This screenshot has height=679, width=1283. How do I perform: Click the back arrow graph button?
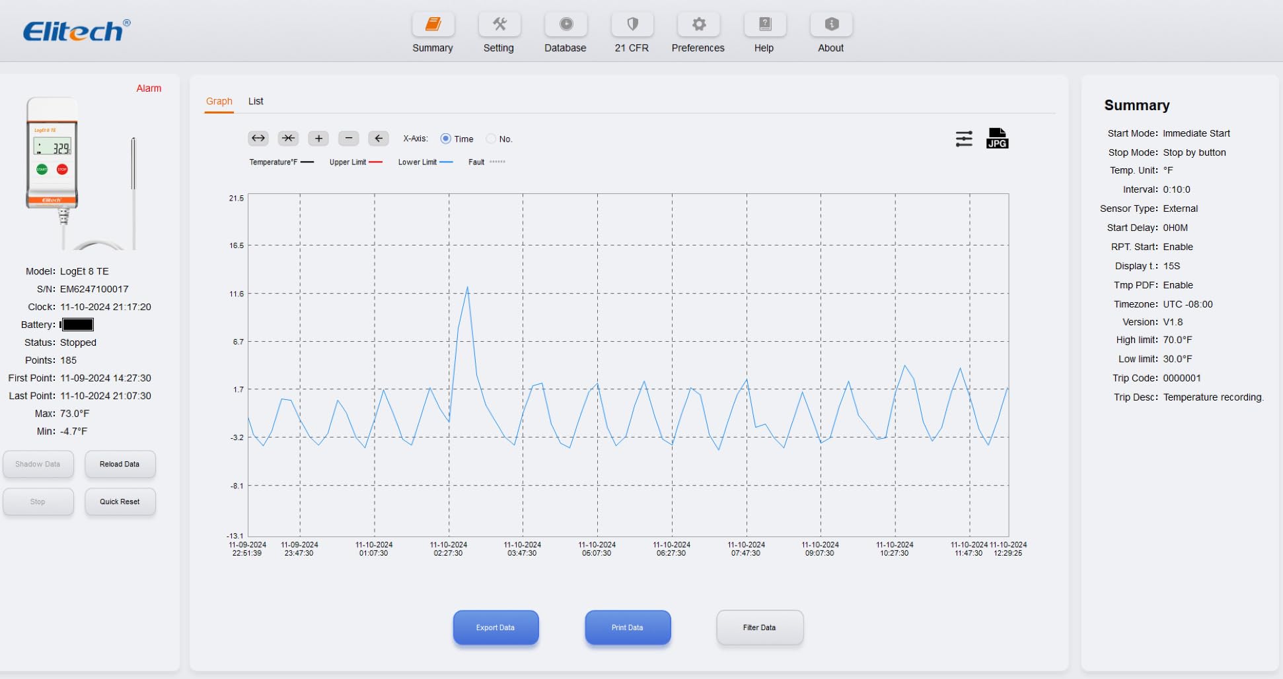point(378,139)
